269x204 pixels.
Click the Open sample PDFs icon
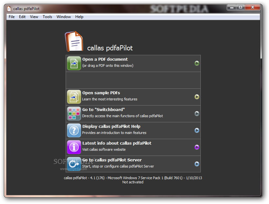[x=74, y=97]
